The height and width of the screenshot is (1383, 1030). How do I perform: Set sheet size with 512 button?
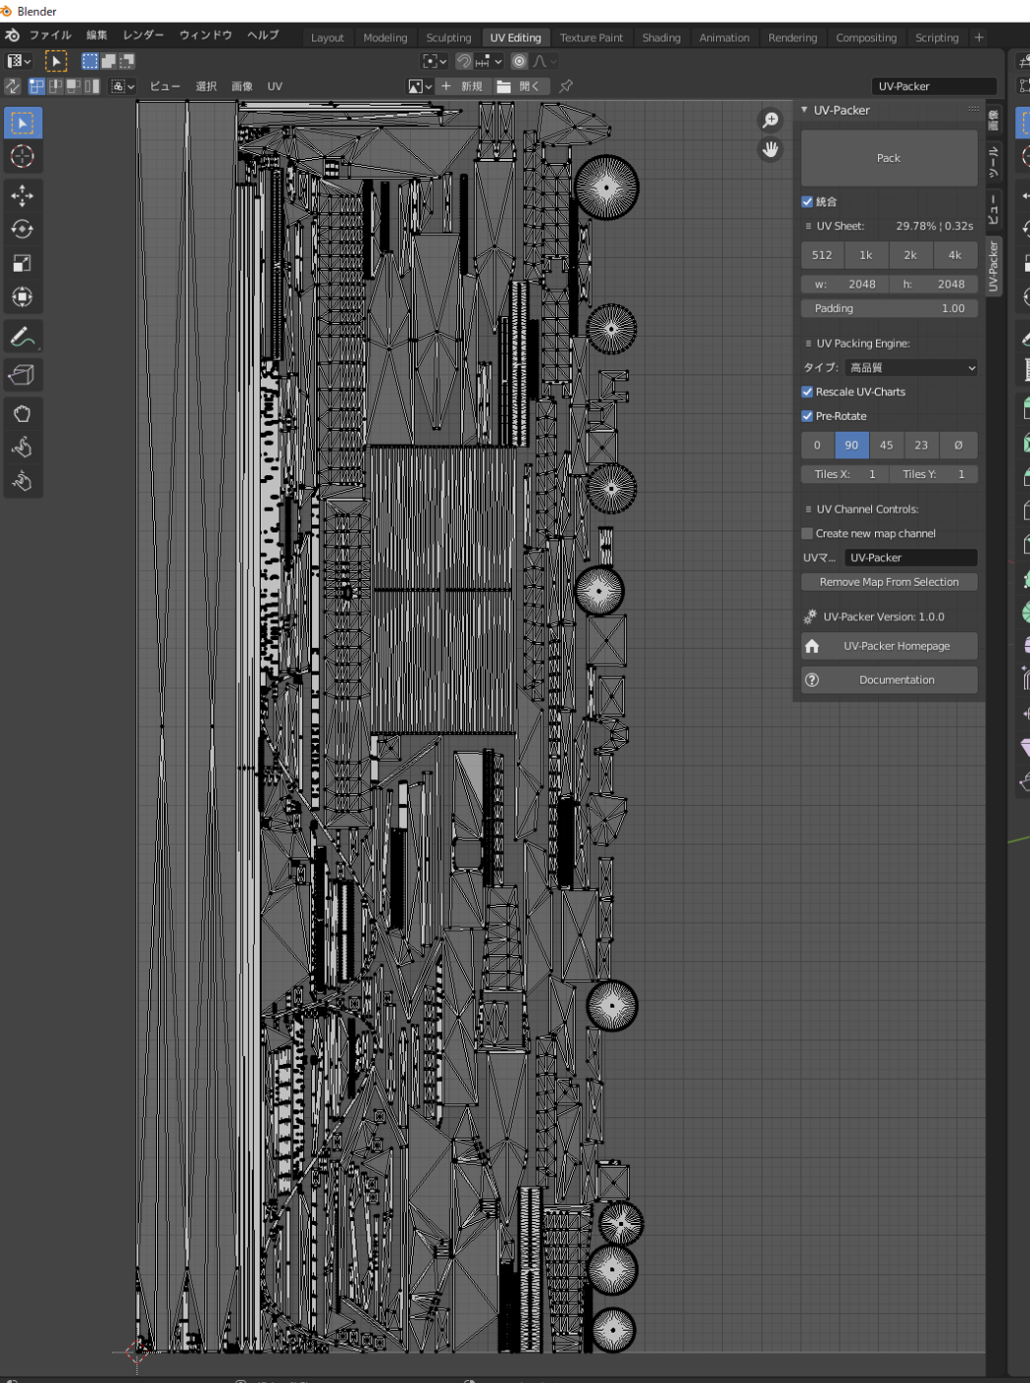822,255
